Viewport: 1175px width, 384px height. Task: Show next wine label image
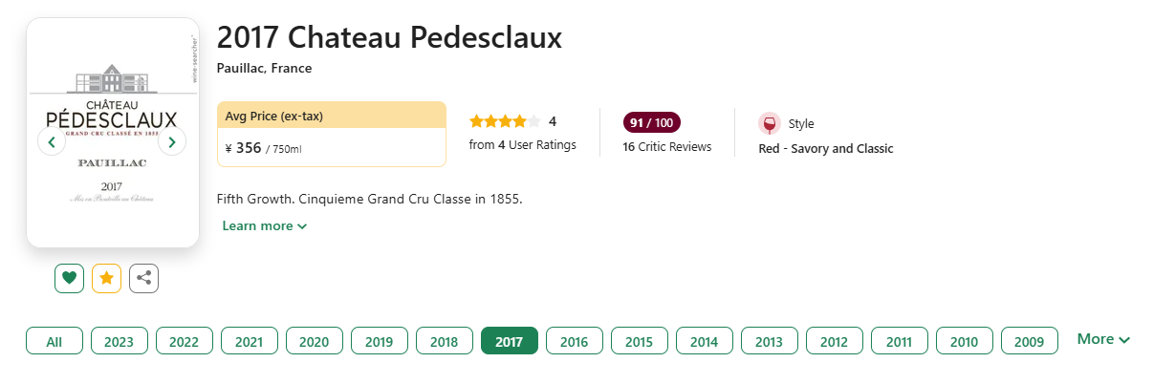pos(171,142)
